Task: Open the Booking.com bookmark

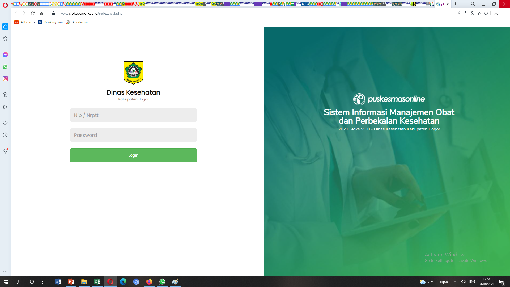Action: (x=50, y=22)
